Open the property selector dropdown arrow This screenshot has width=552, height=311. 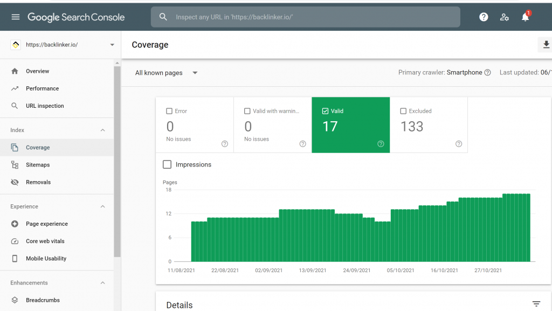(112, 45)
